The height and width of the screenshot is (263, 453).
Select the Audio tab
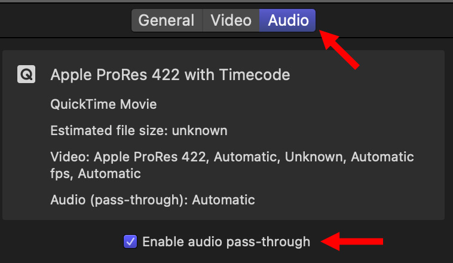point(288,20)
